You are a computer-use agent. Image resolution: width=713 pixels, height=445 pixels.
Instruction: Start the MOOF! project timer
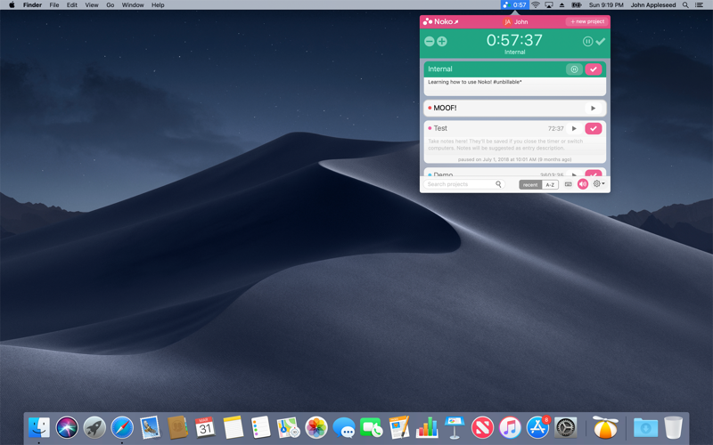593,108
